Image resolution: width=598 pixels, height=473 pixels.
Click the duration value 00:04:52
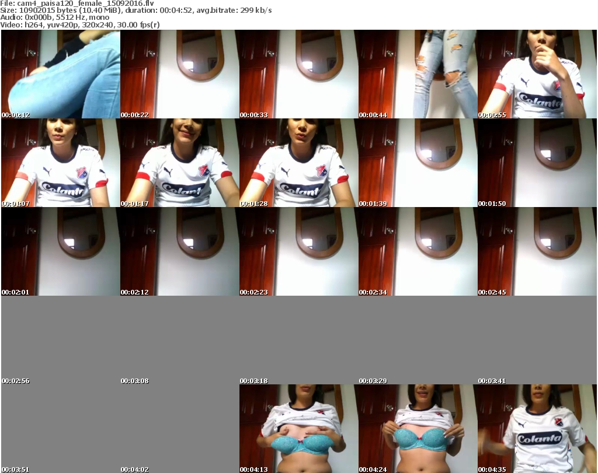tap(176, 10)
